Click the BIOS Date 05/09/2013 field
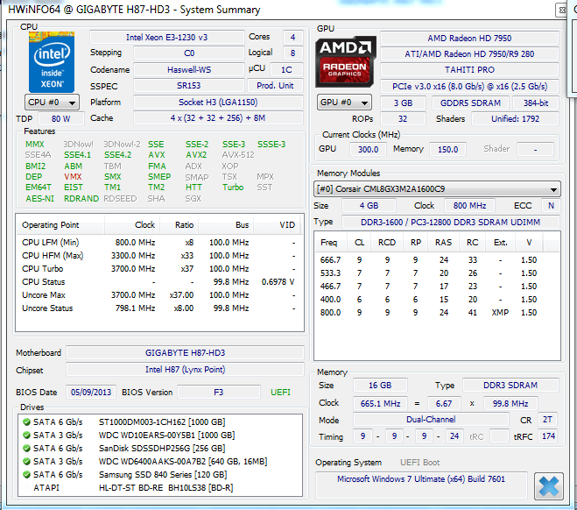This screenshot has height=510, width=577. coord(91,393)
